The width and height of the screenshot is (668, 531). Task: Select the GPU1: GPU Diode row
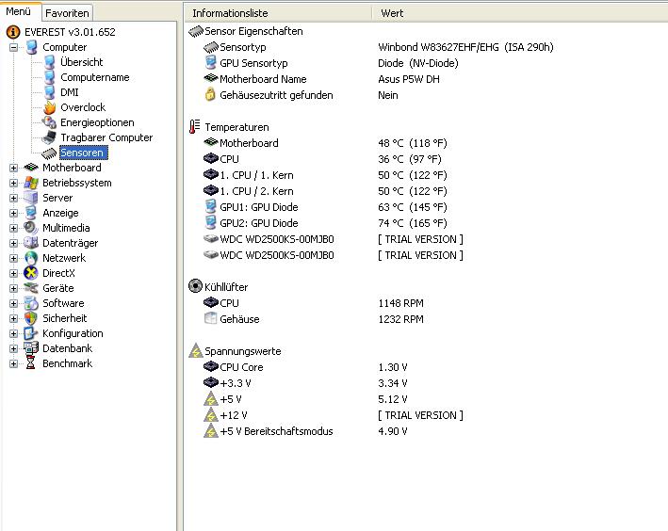tap(325, 207)
